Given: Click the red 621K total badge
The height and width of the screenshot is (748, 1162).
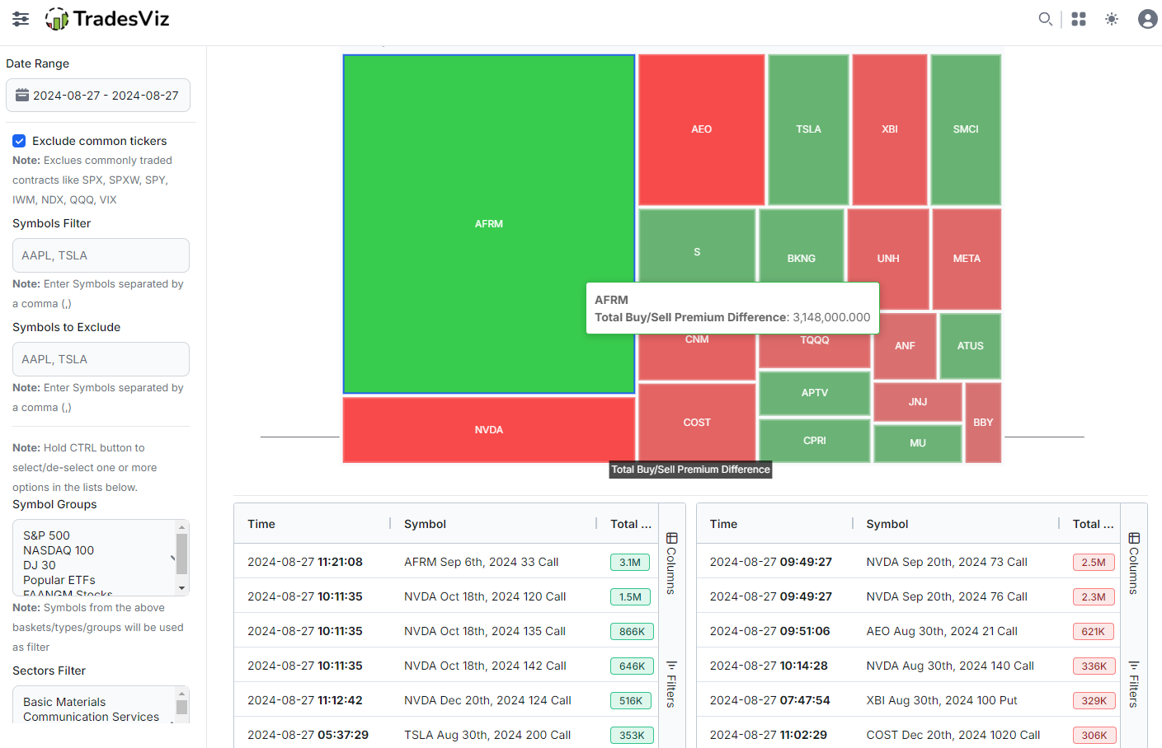Looking at the screenshot, I should tap(1094, 632).
